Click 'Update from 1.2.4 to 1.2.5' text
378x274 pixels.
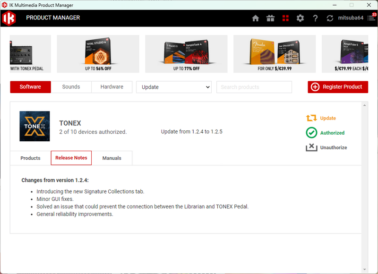(192, 132)
